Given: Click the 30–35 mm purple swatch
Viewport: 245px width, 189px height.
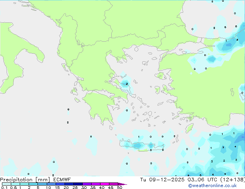Looking at the screenshot, I should [87, 184].
